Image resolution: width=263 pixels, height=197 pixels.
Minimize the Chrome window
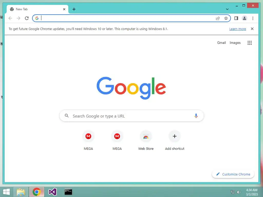(x=237, y=6)
